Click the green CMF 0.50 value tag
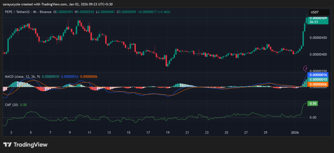The height and width of the screenshot is (153, 334). coord(313,104)
